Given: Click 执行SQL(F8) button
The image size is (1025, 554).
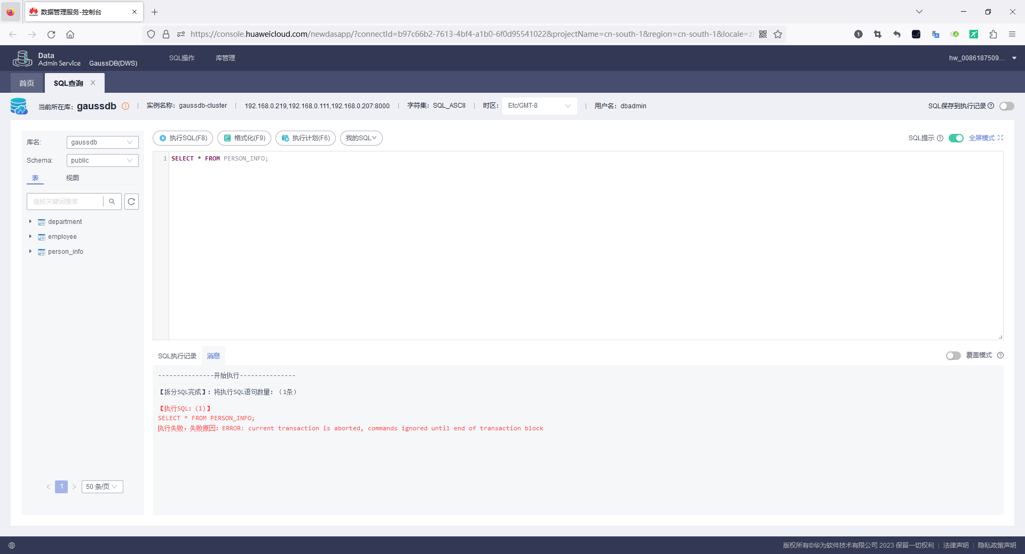Looking at the screenshot, I should pyautogui.click(x=183, y=138).
